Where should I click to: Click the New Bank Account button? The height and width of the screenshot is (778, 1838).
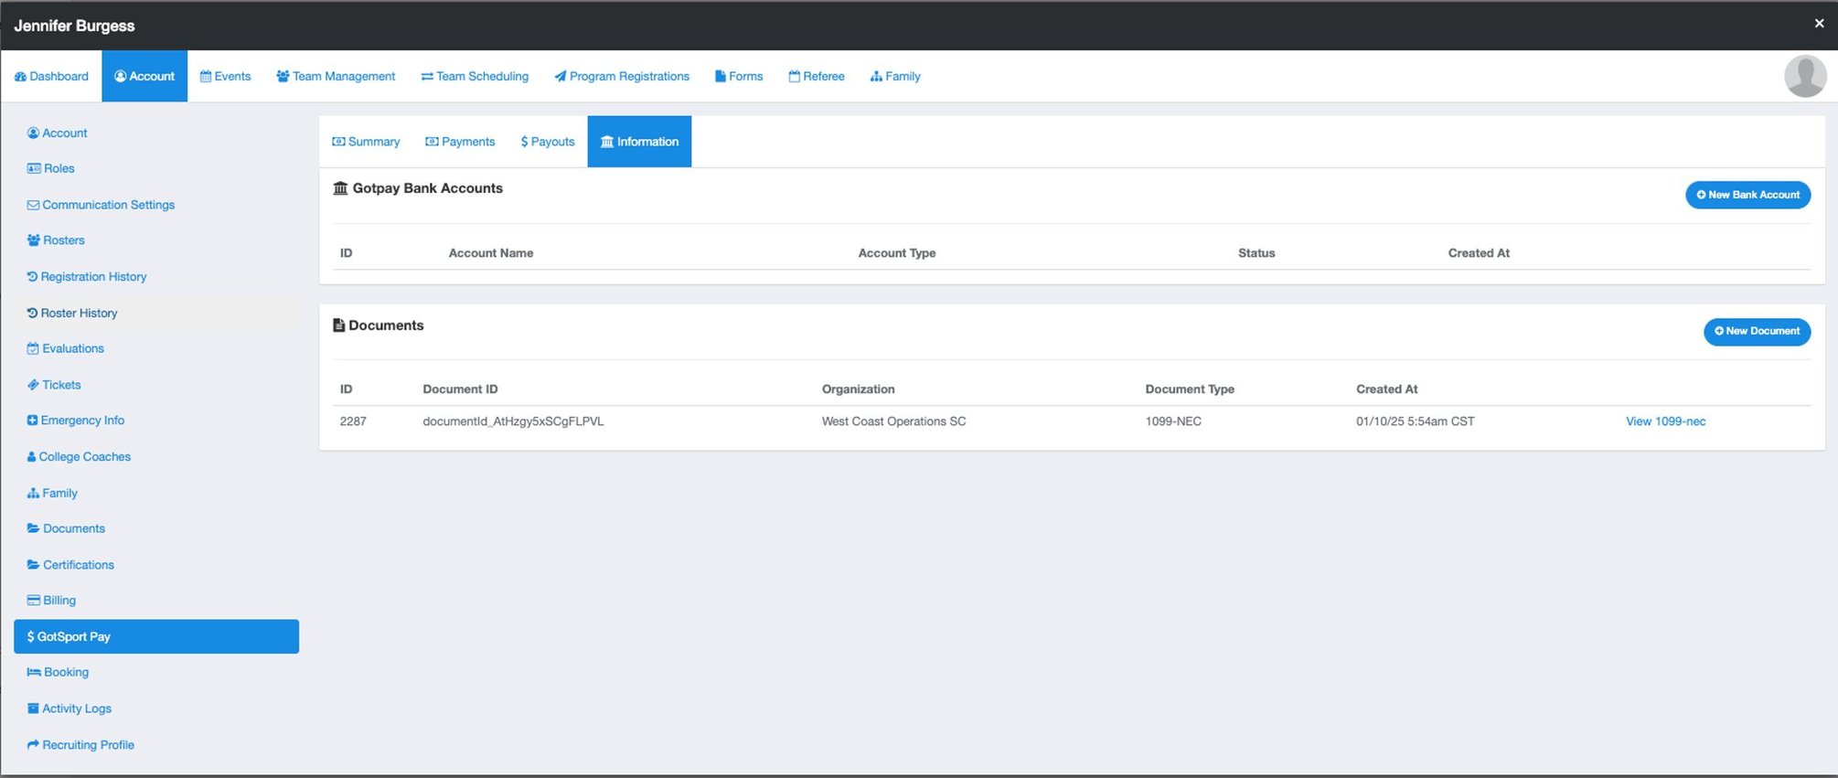[1747, 195]
